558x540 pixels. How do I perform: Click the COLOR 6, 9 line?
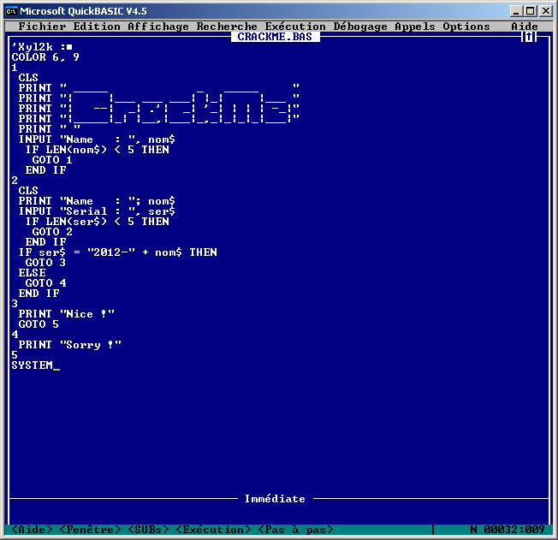coord(45,57)
